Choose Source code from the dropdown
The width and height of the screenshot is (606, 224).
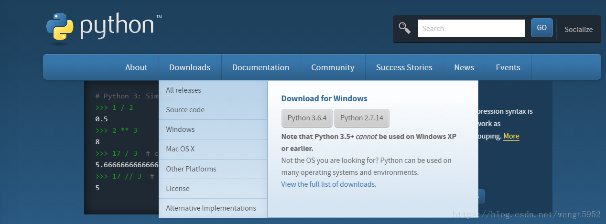(213, 110)
